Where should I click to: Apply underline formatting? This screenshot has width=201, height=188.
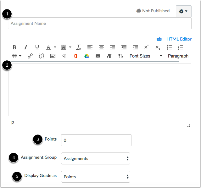tap(37, 47)
